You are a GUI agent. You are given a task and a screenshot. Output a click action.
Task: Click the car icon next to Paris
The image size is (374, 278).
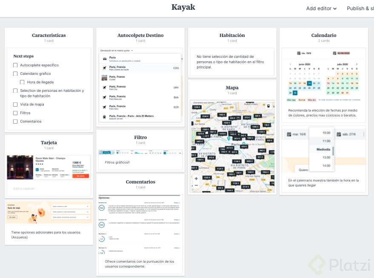pyautogui.click(x=105, y=59)
